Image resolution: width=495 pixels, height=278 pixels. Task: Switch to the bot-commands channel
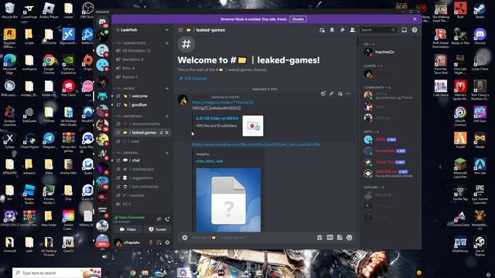142,187
